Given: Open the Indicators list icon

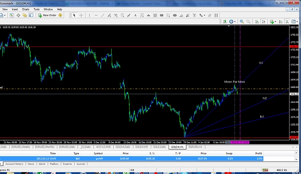Looking at the screenshot, I should (272, 22).
